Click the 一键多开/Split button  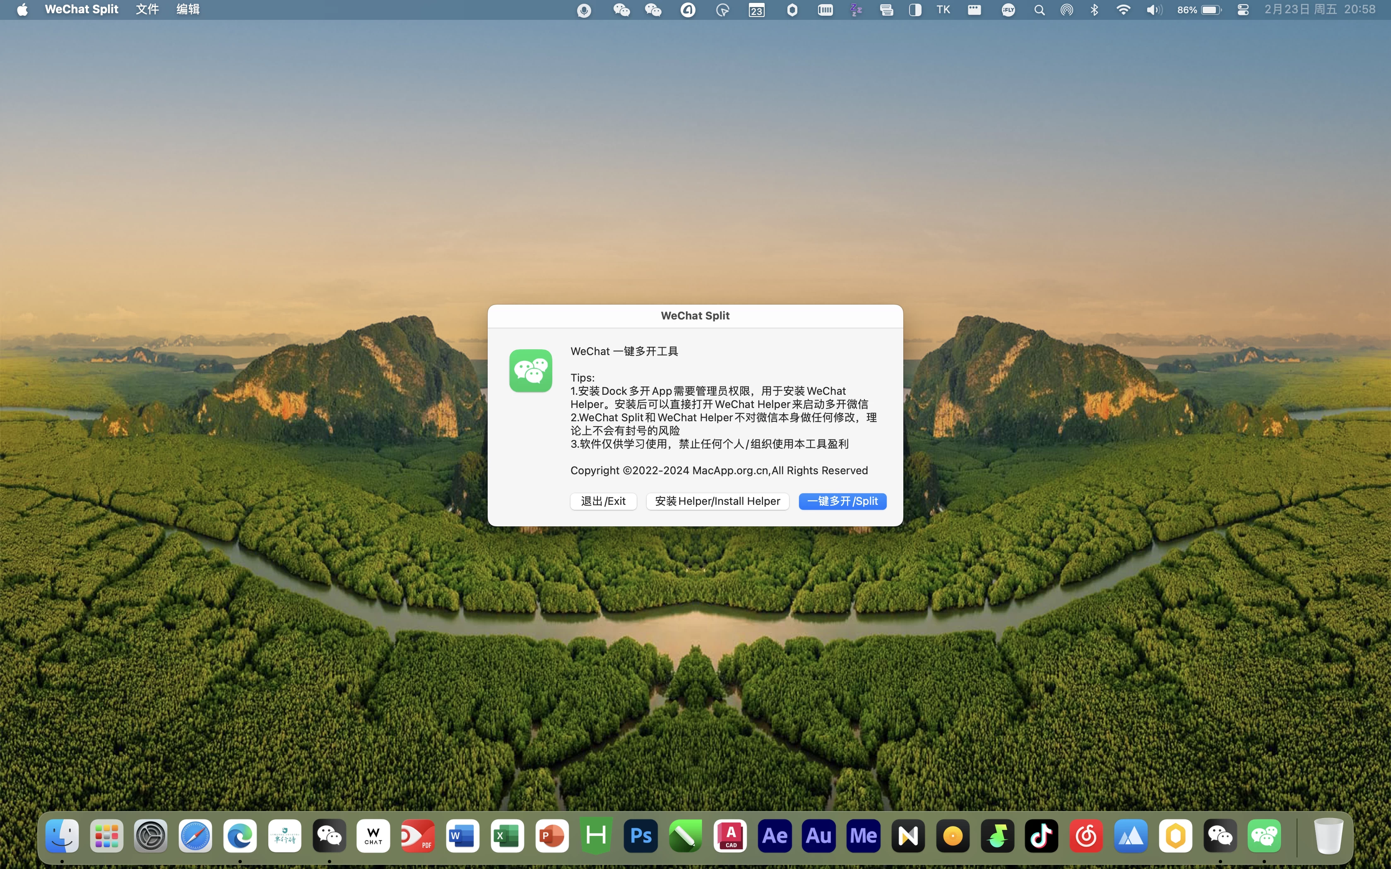point(842,501)
